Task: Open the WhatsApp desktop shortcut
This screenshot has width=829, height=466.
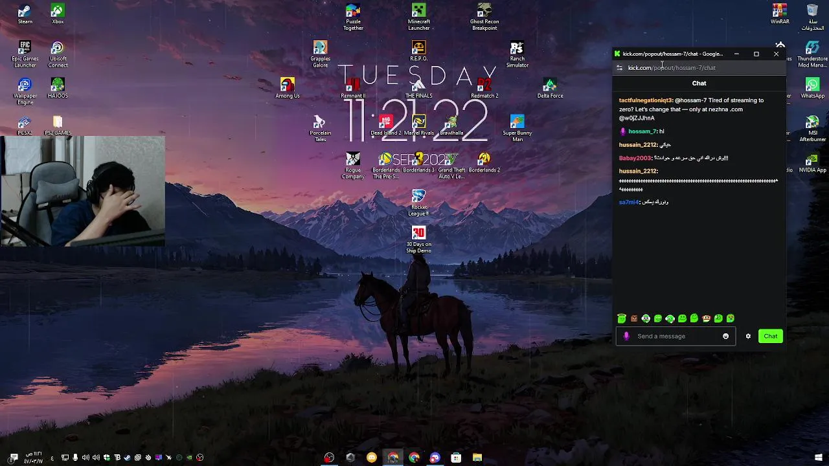Action: 812,88
